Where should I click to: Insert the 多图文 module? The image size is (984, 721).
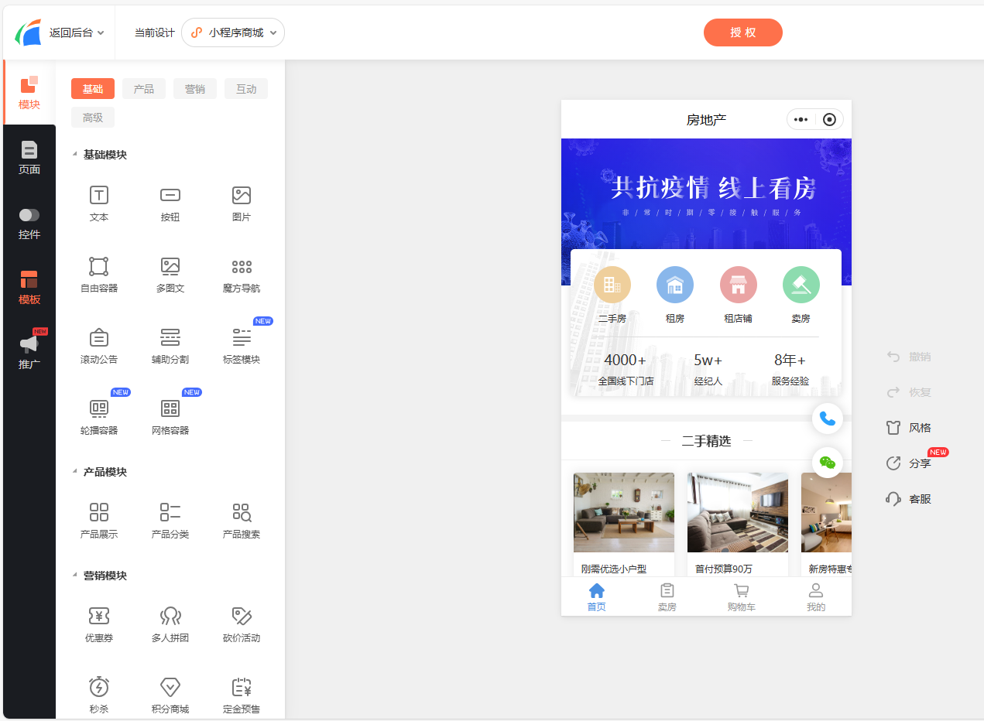170,275
